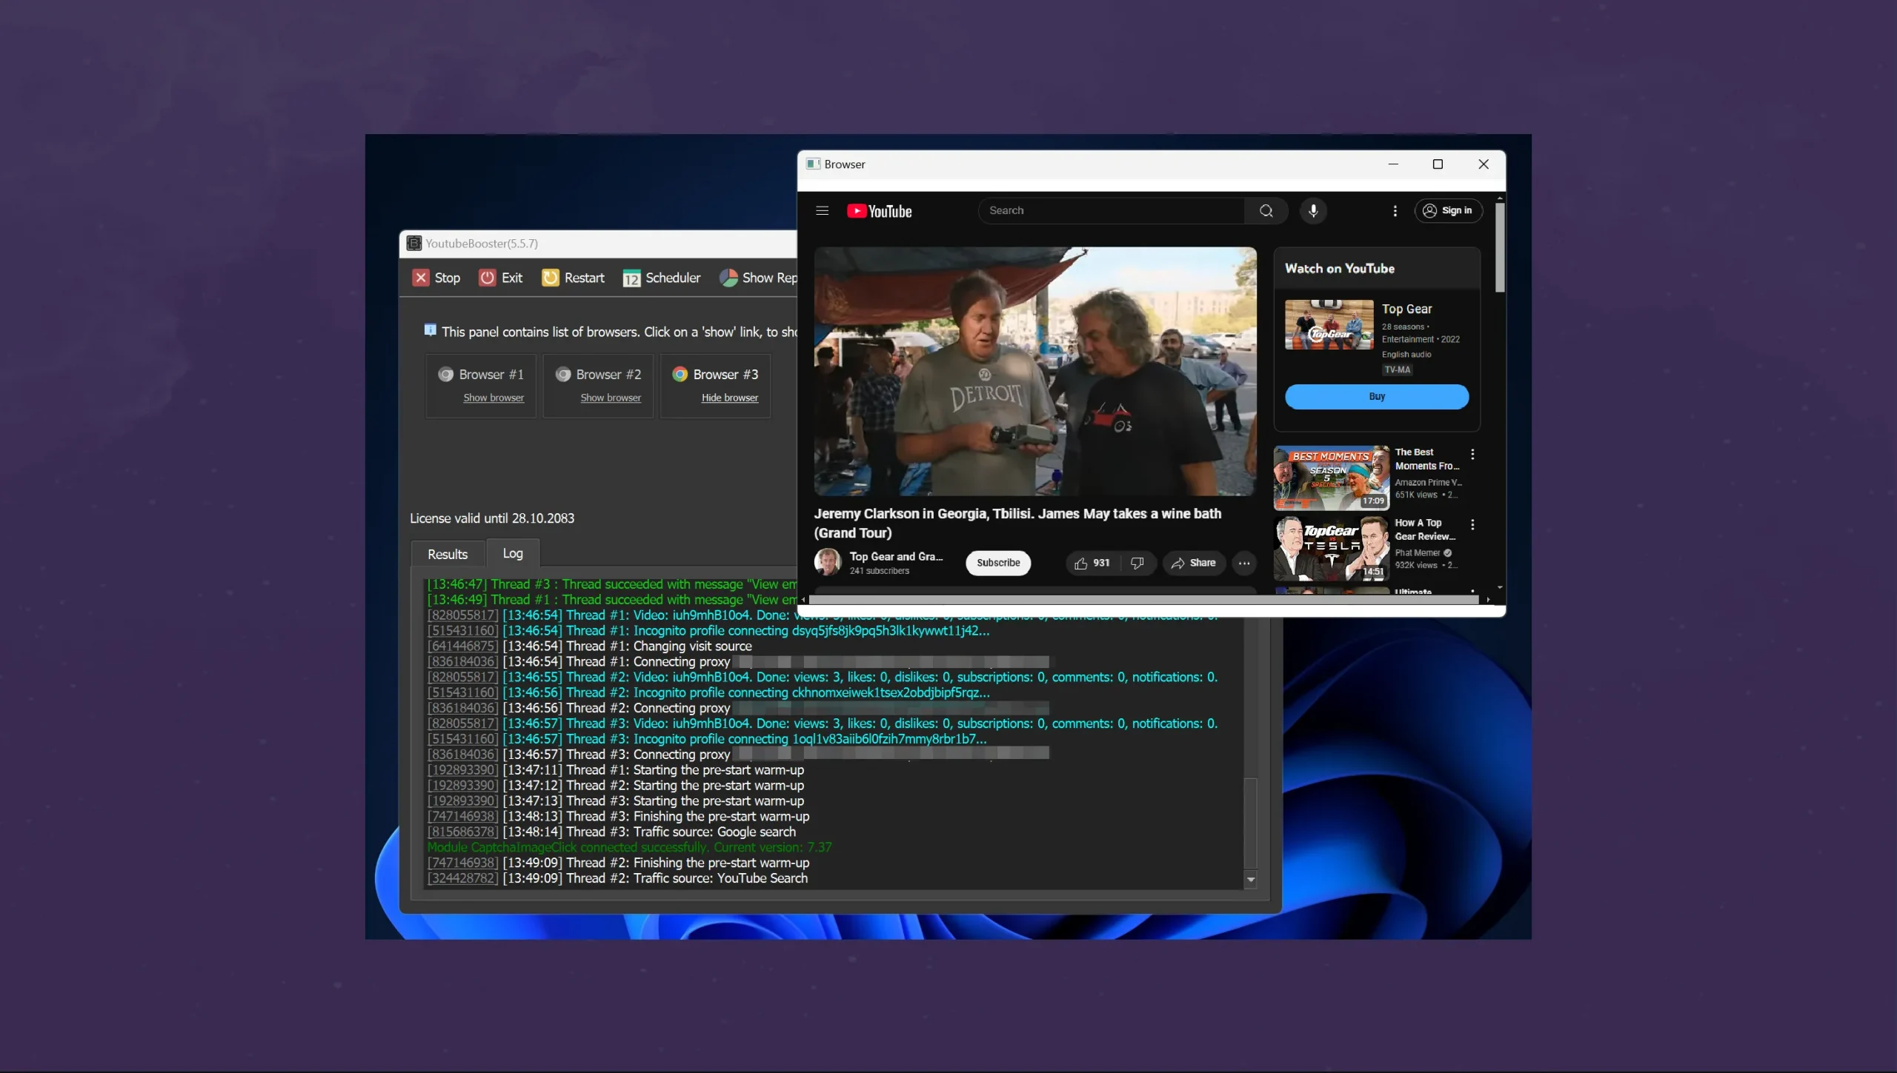Click the dislike thumbs-down icon
The height and width of the screenshot is (1073, 1897).
pyautogui.click(x=1137, y=563)
